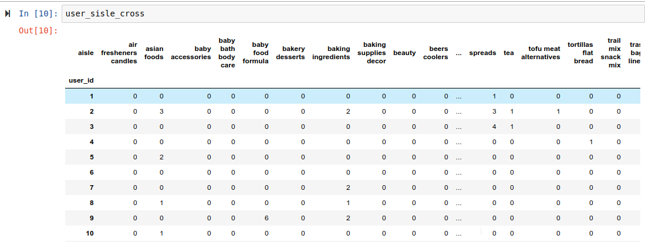Click value 4 in the spreads column

click(494, 127)
